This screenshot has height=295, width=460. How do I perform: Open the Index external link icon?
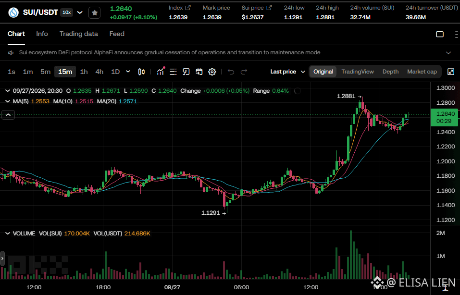pyautogui.click(x=188, y=8)
